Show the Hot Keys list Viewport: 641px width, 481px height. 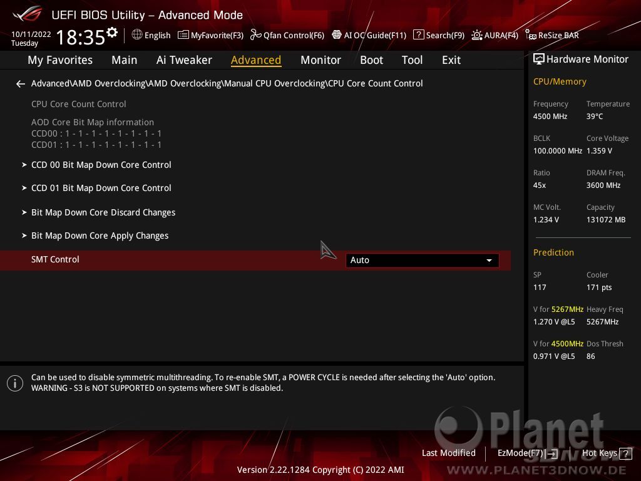607,453
